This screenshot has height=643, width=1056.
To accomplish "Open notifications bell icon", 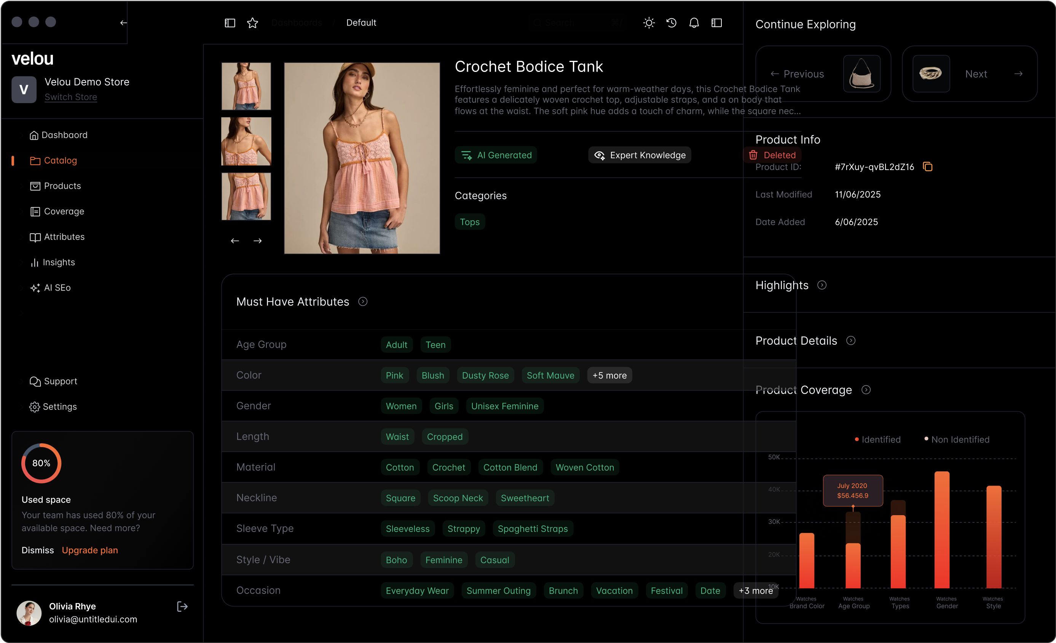I will point(694,23).
